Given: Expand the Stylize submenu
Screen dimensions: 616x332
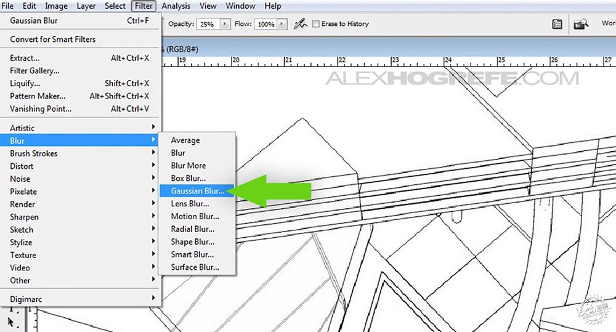Looking at the screenshot, I should (x=79, y=242).
